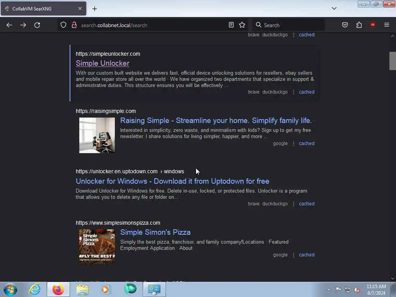Open the clock showing 11:15 AM
Image resolution: width=396 pixels, height=297 pixels.
coord(376,290)
